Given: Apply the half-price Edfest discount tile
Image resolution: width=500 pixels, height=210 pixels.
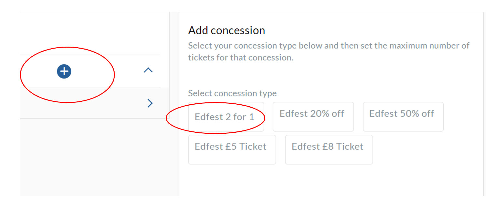Looking at the screenshot, I should click(403, 117).
